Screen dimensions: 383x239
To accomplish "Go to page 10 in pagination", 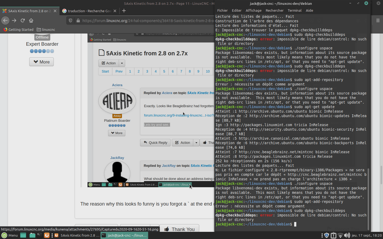I will point(208,71).
